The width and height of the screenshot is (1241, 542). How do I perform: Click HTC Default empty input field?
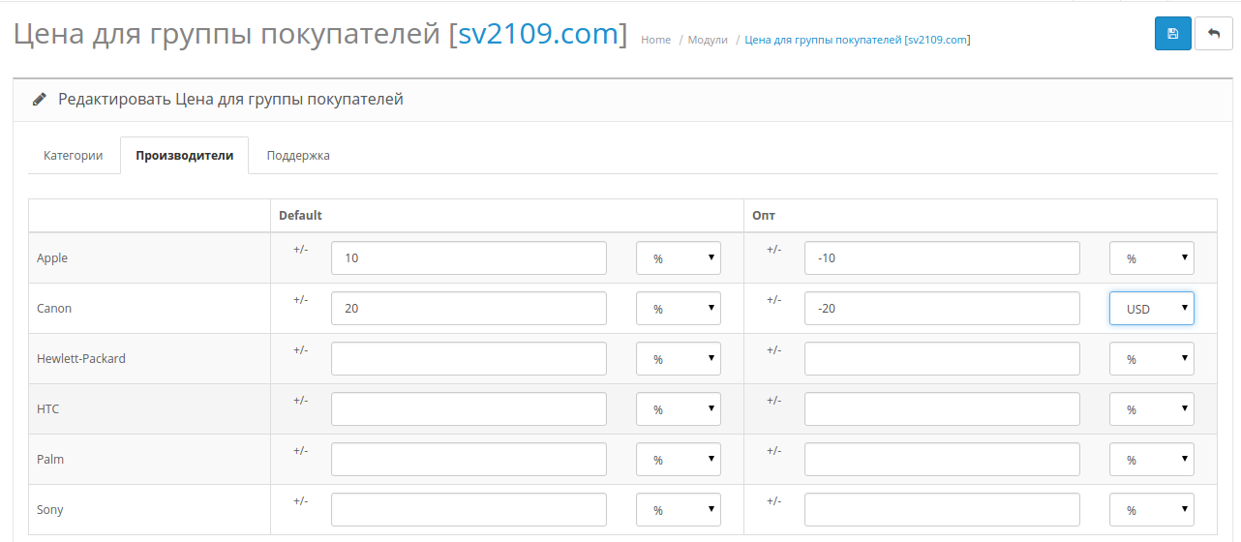coord(469,409)
